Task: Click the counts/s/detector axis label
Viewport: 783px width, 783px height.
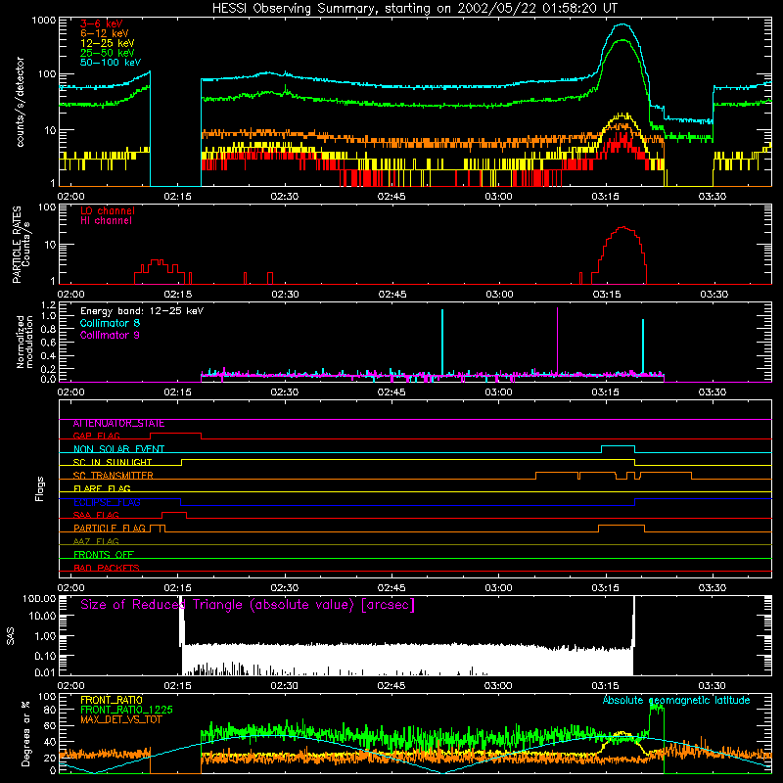Action: tap(20, 102)
